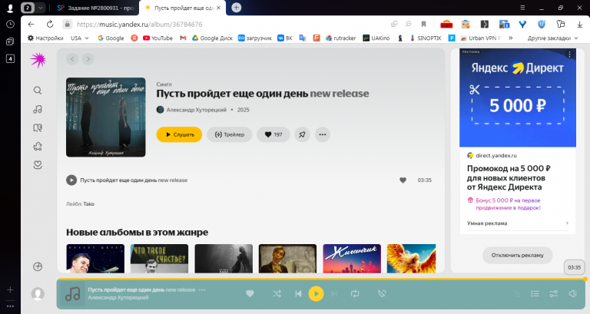Click the Отключить рекламу button
The height and width of the screenshot is (314, 590).
click(517, 256)
